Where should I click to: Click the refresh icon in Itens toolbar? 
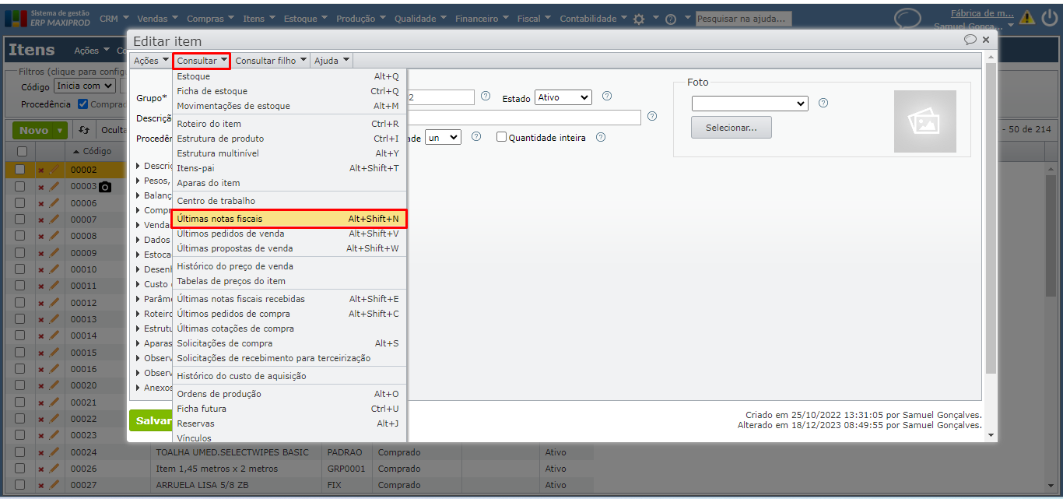pyautogui.click(x=84, y=130)
